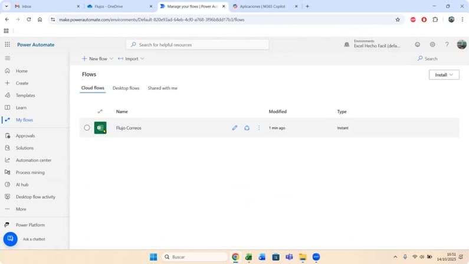469x264 pixels.
Task: Open Desktop flow activity in sidebar
Action: (35, 197)
